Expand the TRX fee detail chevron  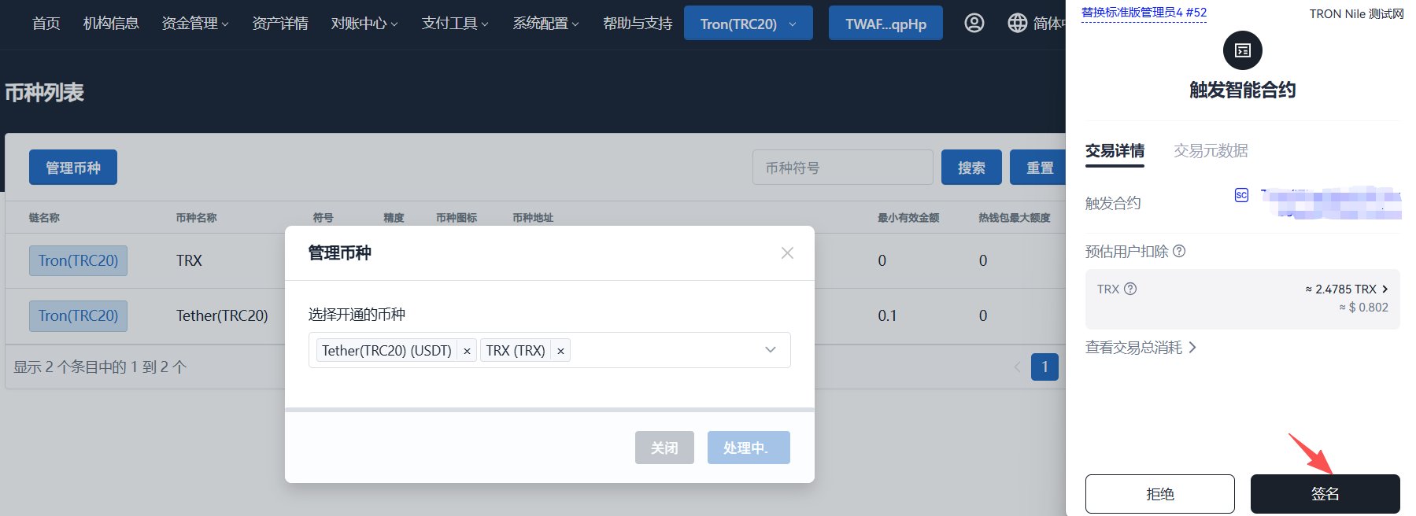(1385, 289)
